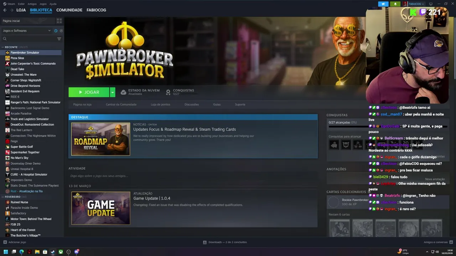The image size is (456, 256).
Task: Click the green JOGAR play button
Action: click(x=89, y=92)
